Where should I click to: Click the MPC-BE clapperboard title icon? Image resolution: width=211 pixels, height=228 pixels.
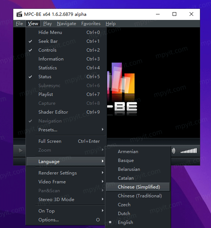(19, 14)
